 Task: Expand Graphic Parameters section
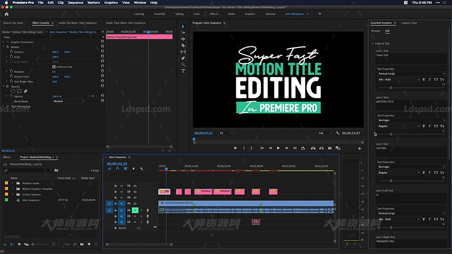[x=4, y=42]
